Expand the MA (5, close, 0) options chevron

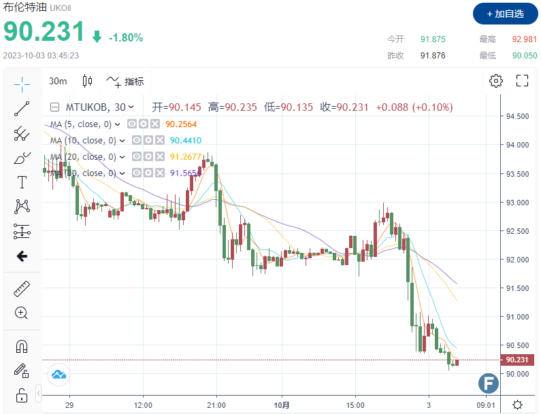(x=118, y=124)
